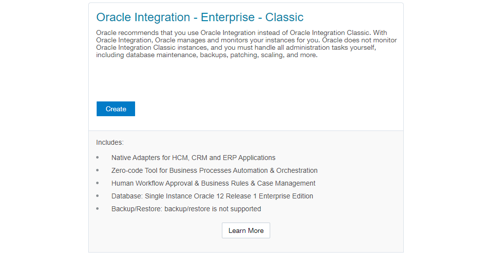Click the bullet beside Backup/Restore item
494x258 pixels.
[x=98, y=209]
